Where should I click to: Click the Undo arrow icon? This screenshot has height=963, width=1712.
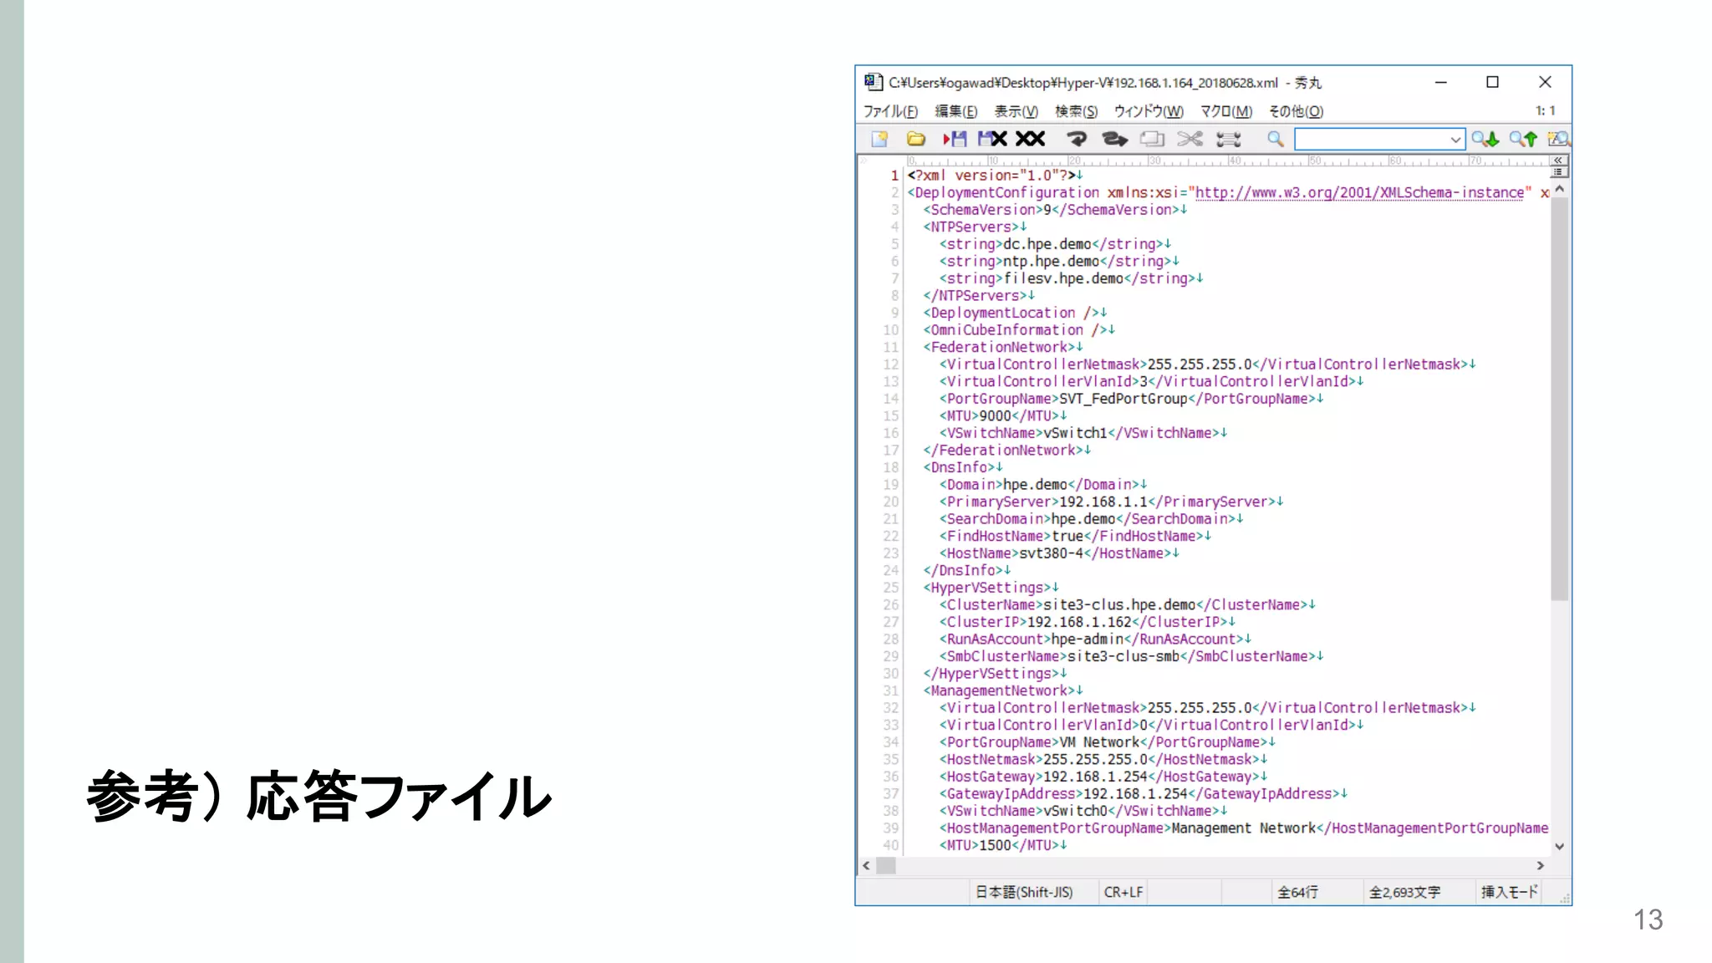[x=1077, y=140]
